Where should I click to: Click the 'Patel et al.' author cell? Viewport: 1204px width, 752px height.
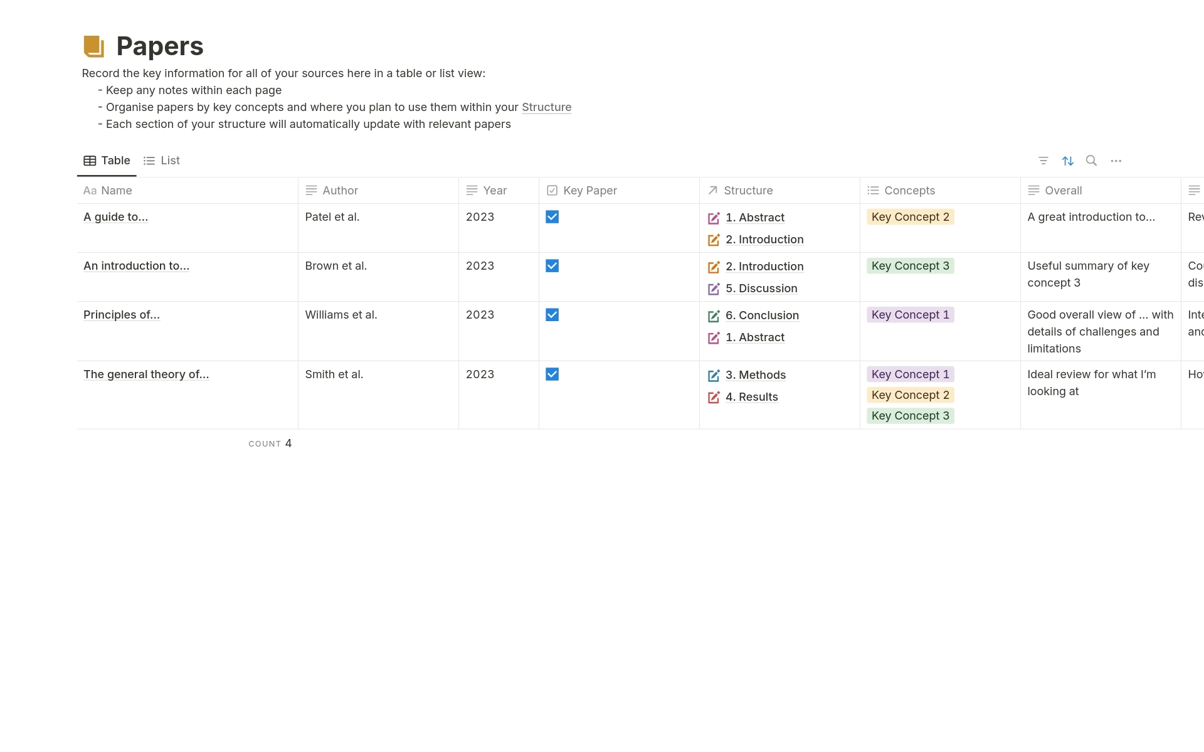click(378, 228)
